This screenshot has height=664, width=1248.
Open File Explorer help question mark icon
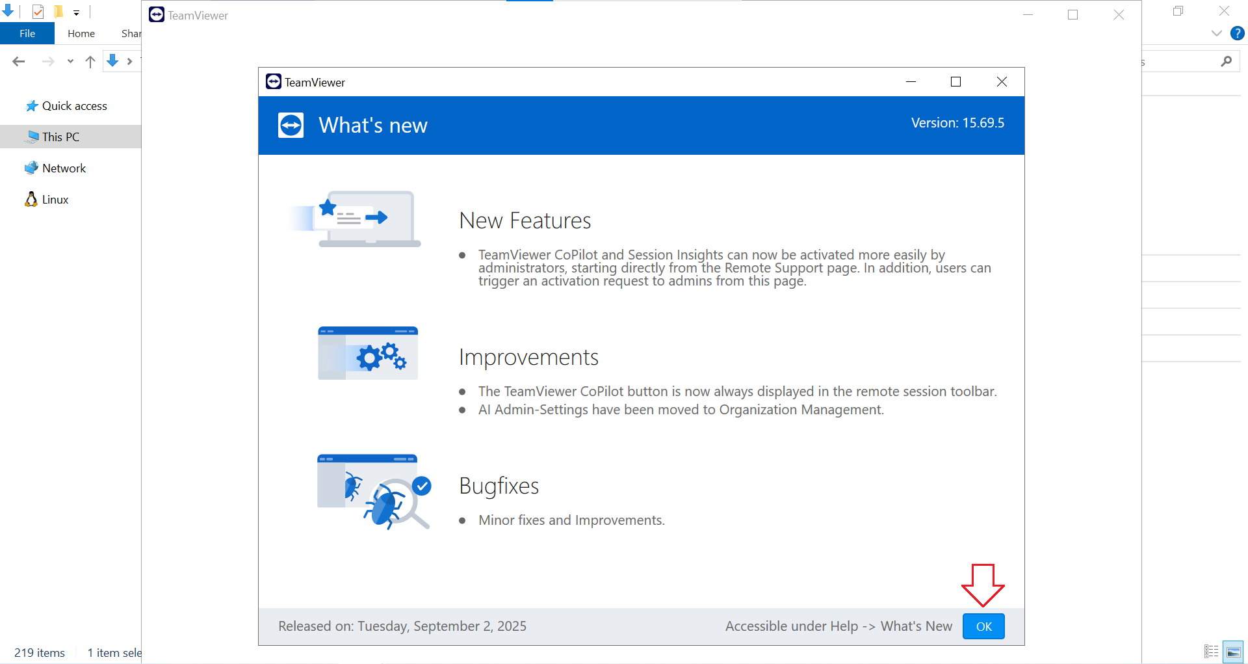(1237, 33)
